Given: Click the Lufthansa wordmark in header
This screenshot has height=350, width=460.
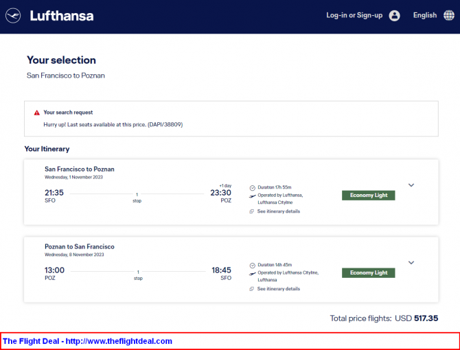Looking at the screenshot, I should pyautogui.click(x=62, y=16).
